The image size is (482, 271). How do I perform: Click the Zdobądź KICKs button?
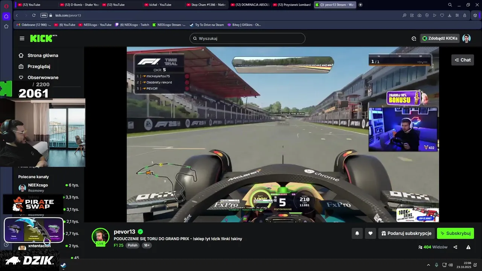[440, 38]
